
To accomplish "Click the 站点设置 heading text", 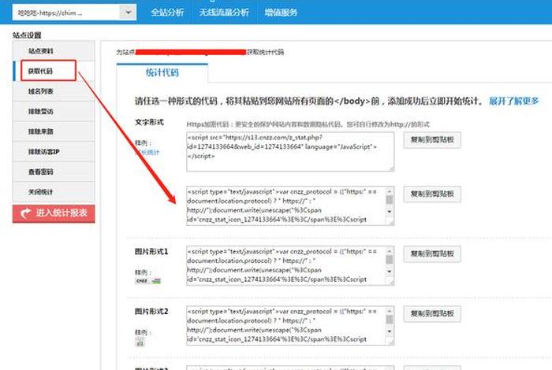I will click(x=27, y=35).
